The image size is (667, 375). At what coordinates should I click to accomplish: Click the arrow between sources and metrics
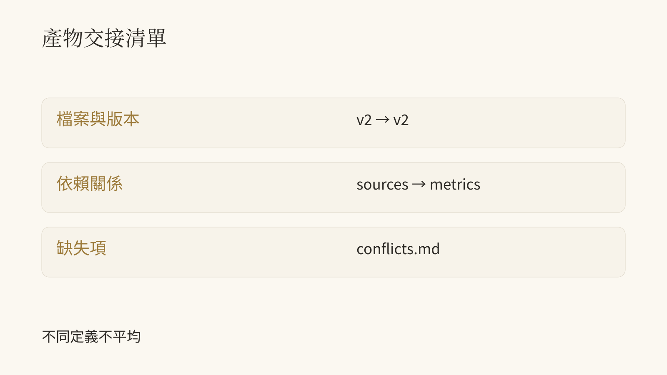tap(419, 185)
